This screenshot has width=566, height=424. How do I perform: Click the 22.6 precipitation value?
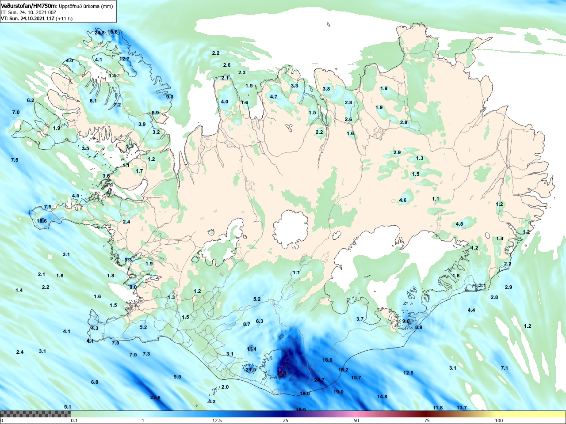click(x=155, y=397)
